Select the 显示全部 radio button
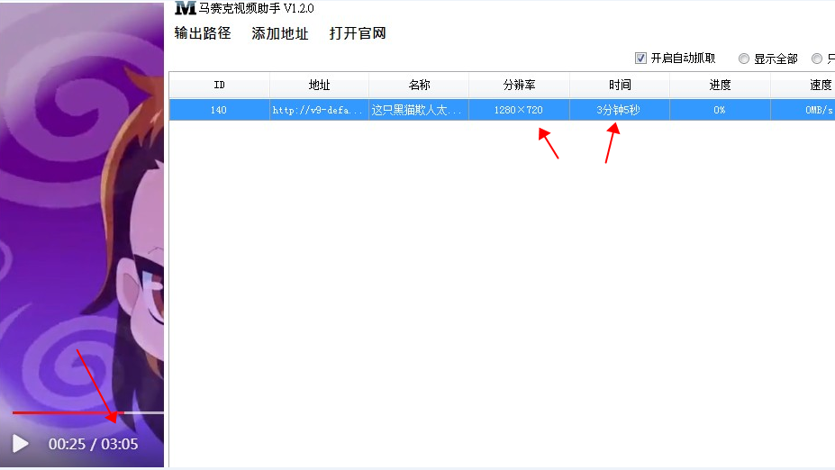Image resolution: width=835 pixels, height=470 pixels. pyautogui.click(x=744, y=59)
